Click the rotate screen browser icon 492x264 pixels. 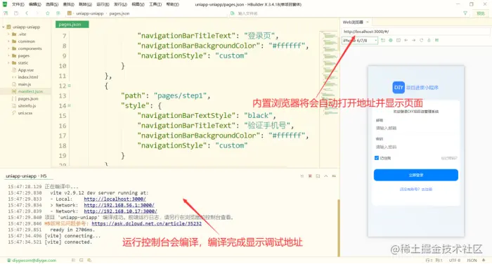(x=383, y=41)
